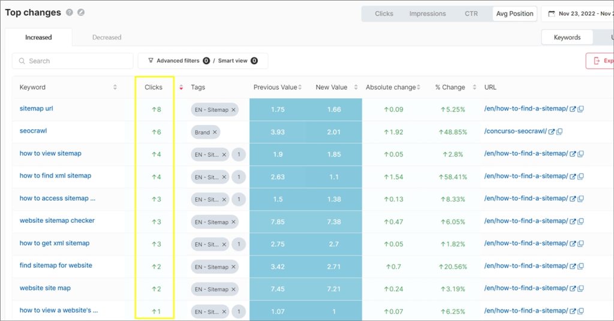Select the Keywords view toggle
Screen dimensions: 614x321
click(567, 38)
